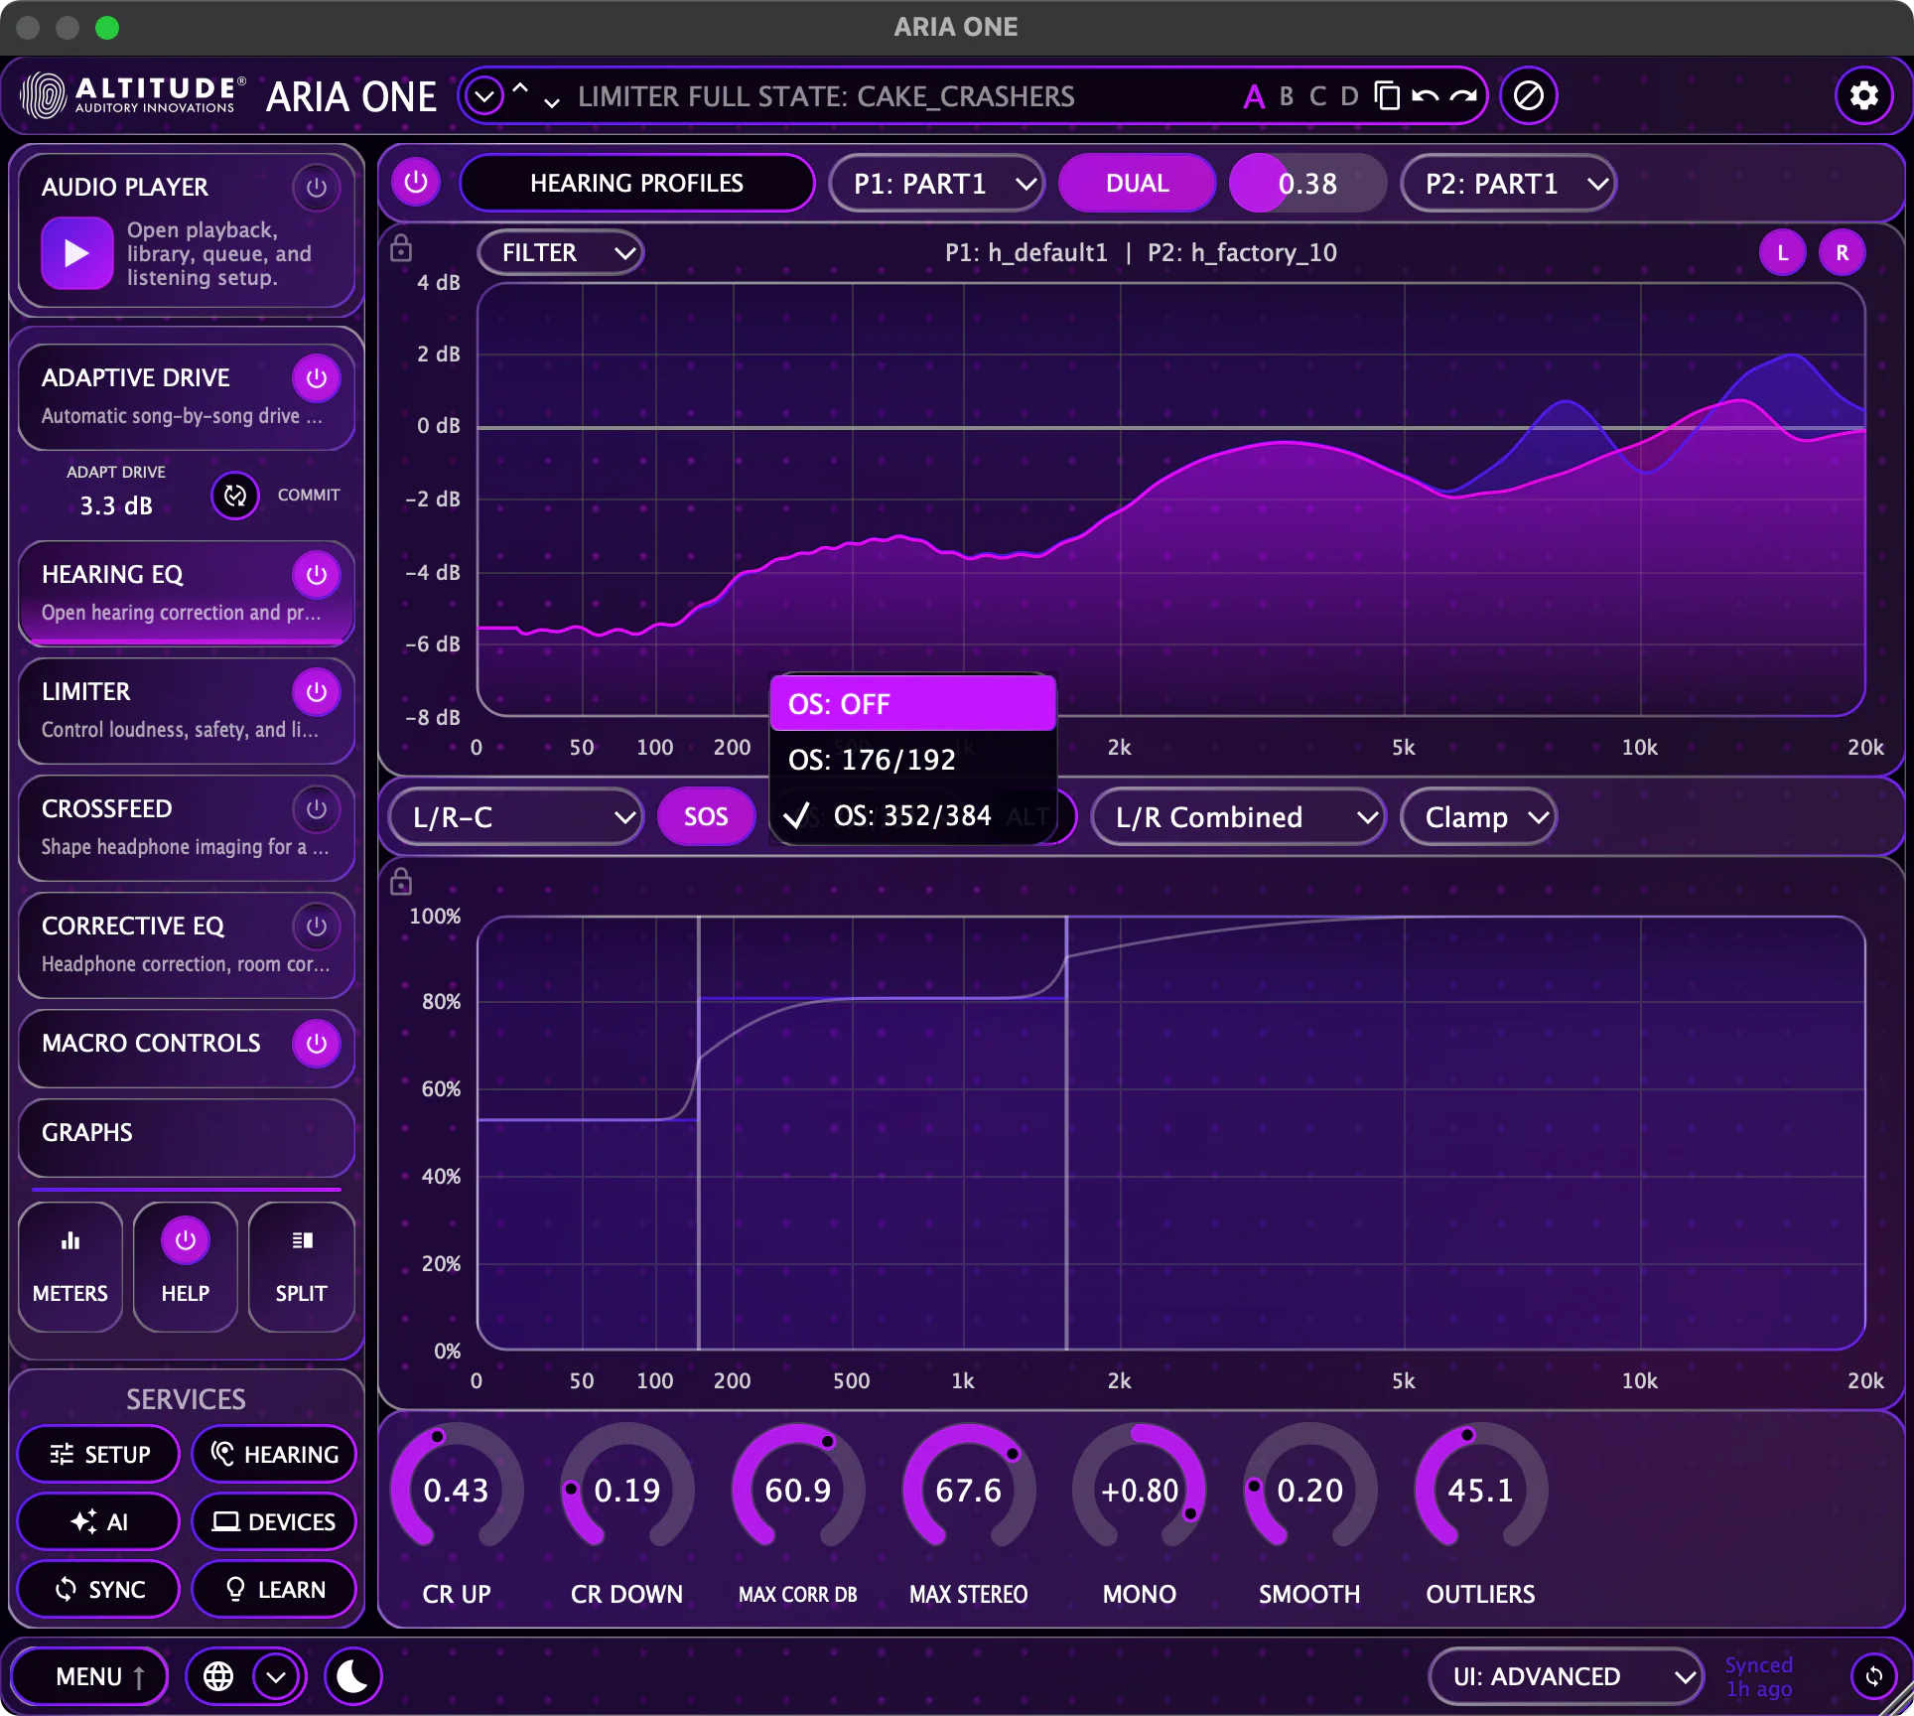Viewport: 1914px width, 1716px height.
Task: Open the L/R Combined dropdown
Action: (x=1238, y=817)
